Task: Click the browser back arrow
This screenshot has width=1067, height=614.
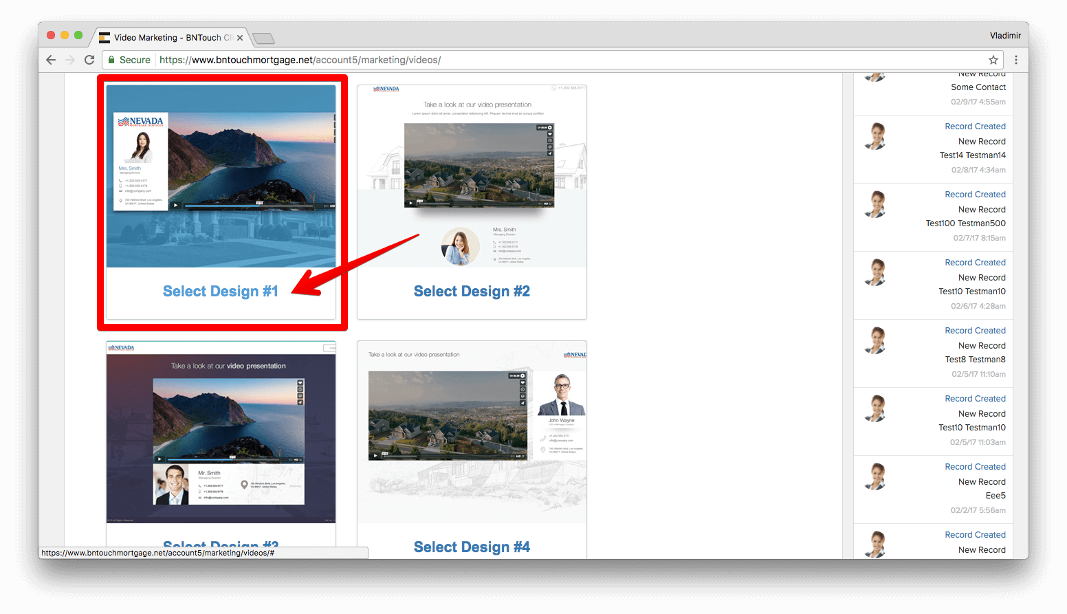Action: click(51, 60)
